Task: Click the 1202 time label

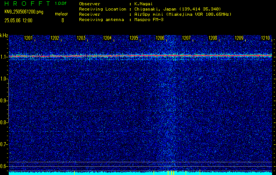Action: coord(54,38)
